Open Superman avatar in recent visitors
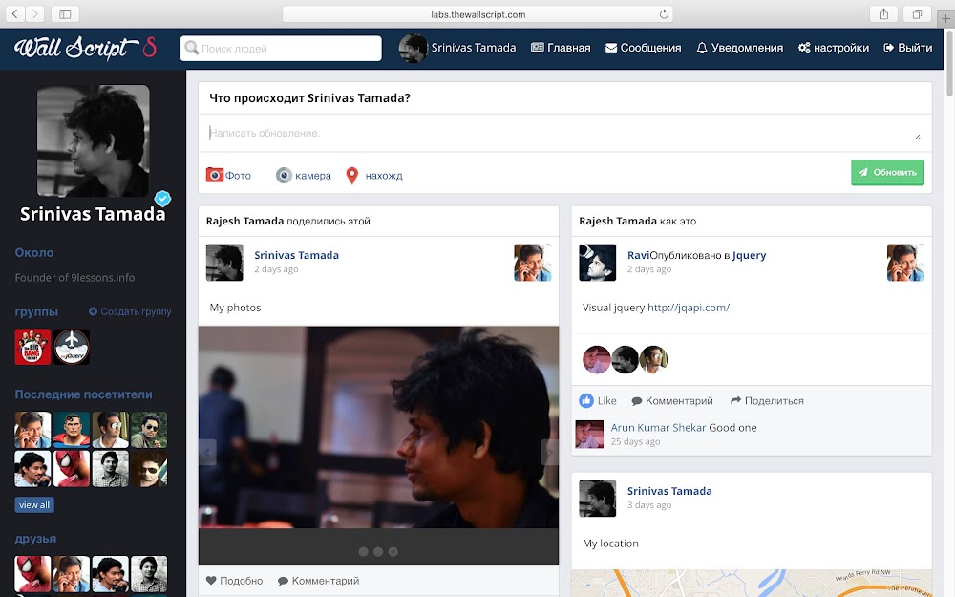This screenshot has width=955, height=597. (72, 430)
